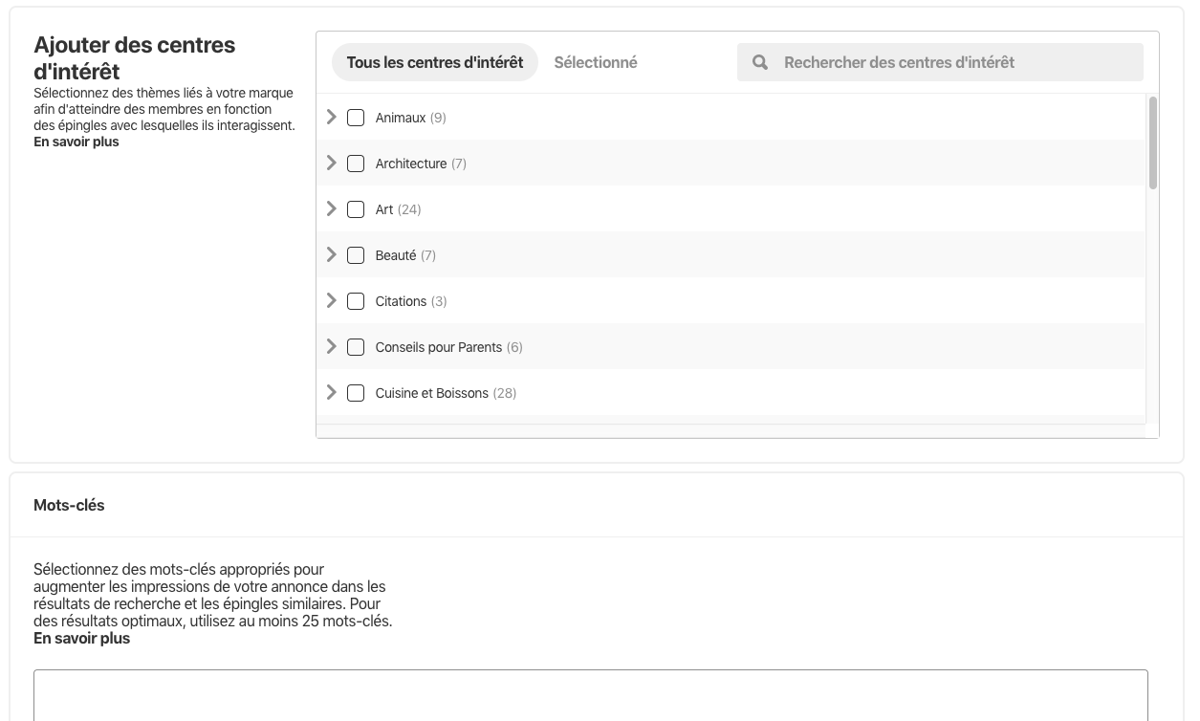This screenshot has height=721, width=1200.
Task: Expand the Cuisine et Boissons category
Action: (x=332, y=392)
